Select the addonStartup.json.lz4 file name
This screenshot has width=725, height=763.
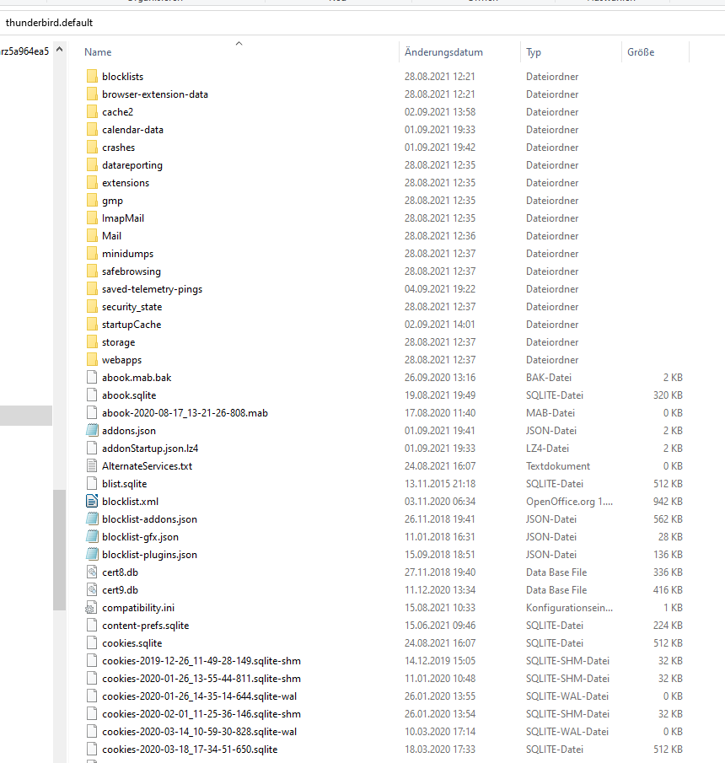pyautogui.click(x=150, y=449)
